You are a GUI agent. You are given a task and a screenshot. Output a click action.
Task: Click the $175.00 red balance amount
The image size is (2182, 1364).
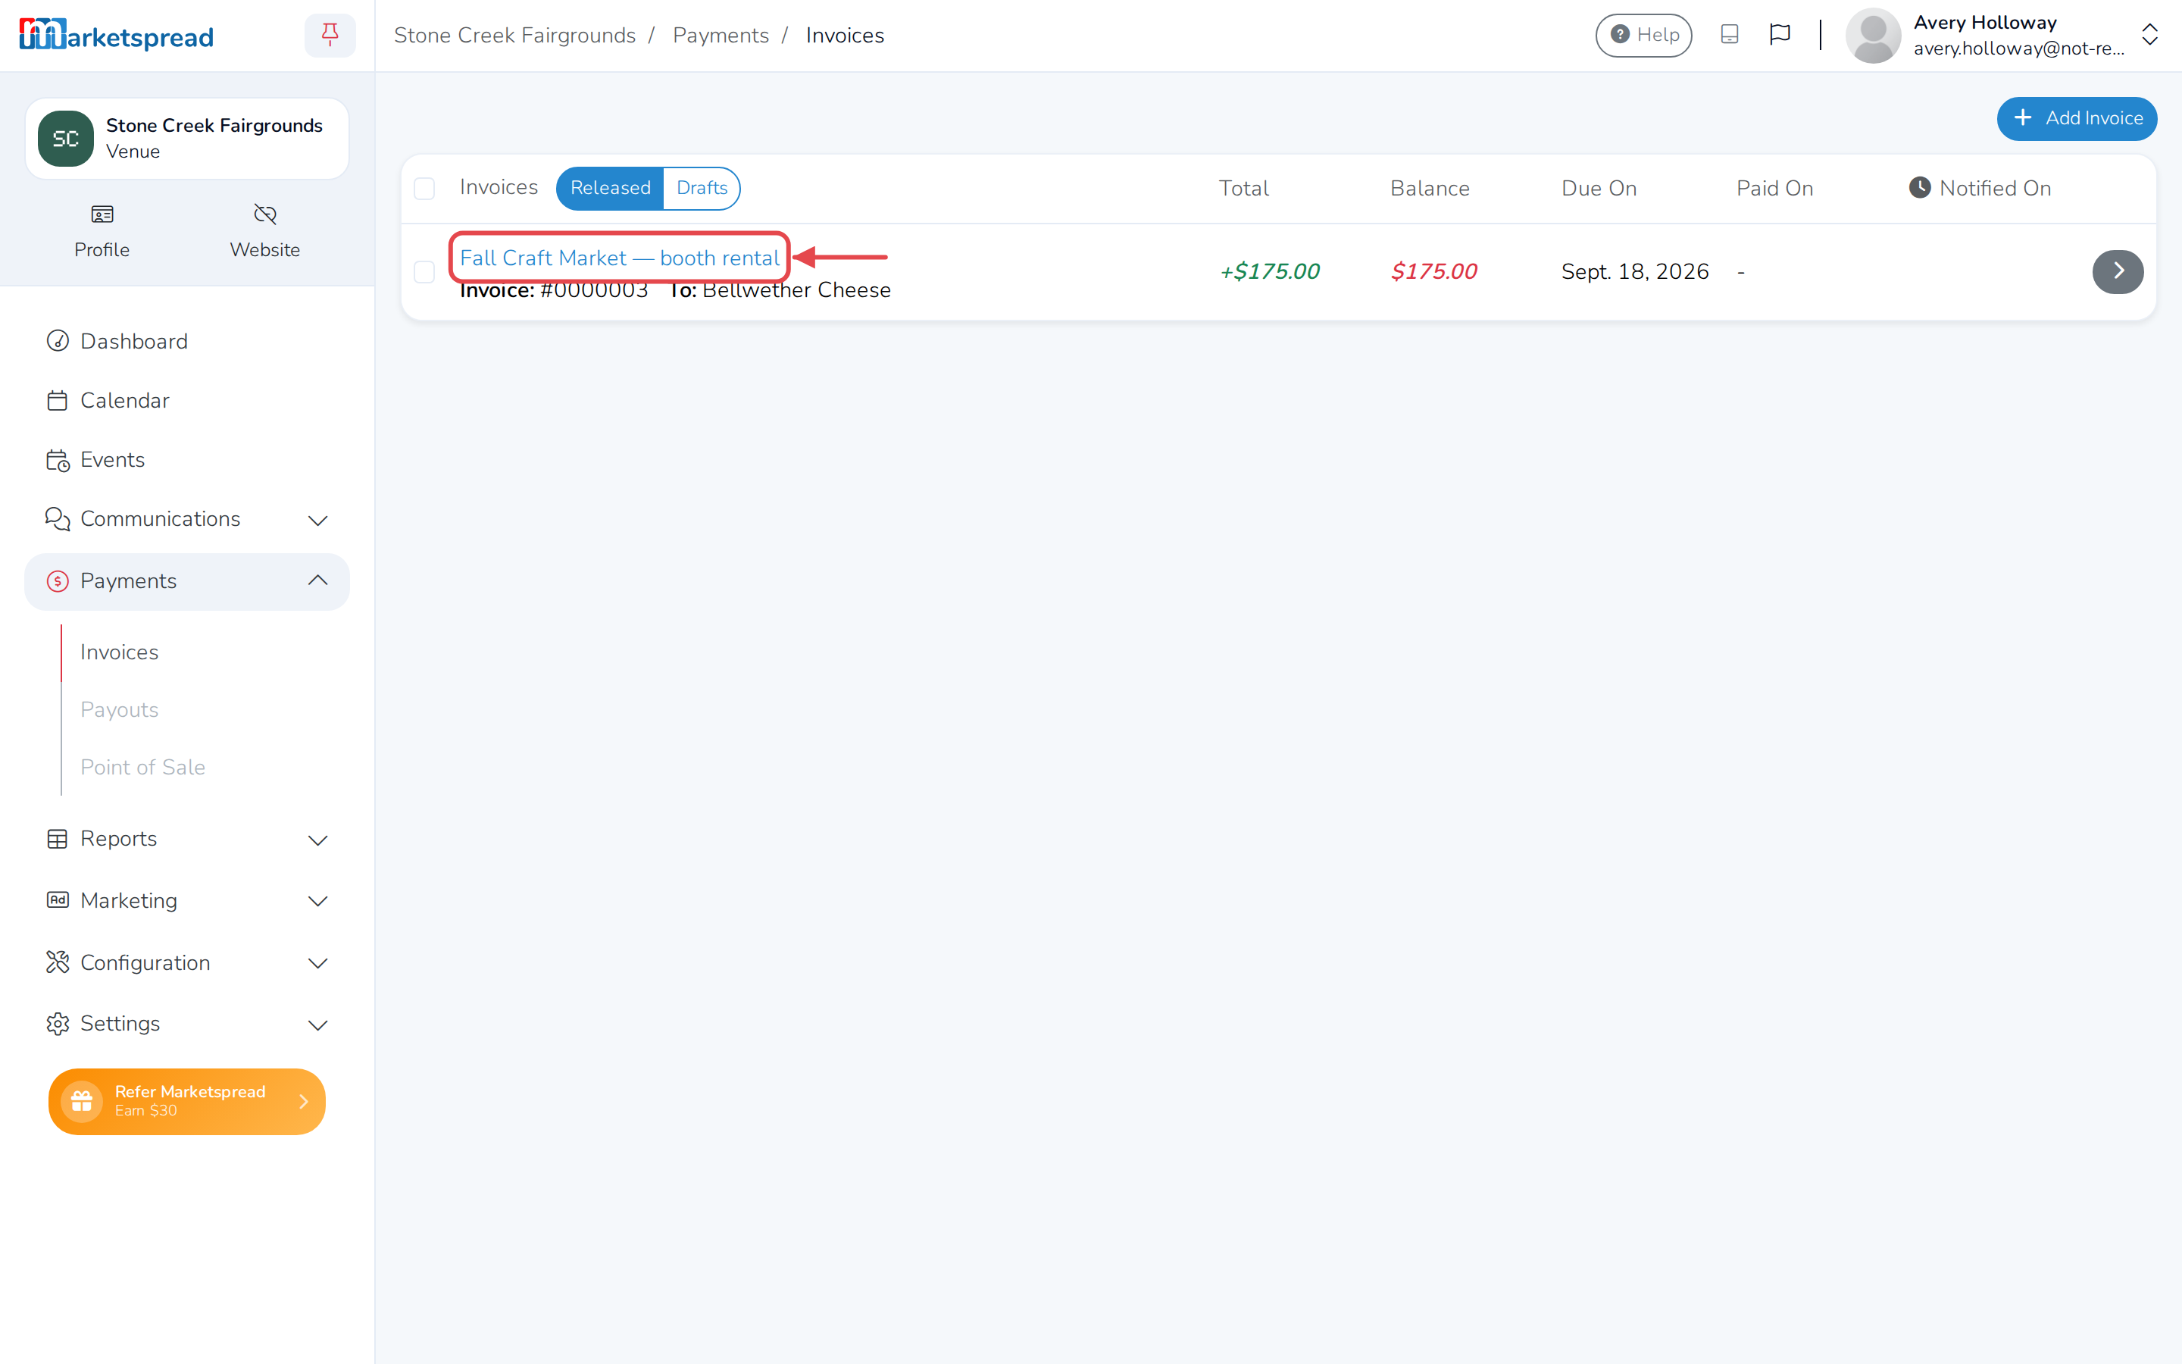(1433, 271)
